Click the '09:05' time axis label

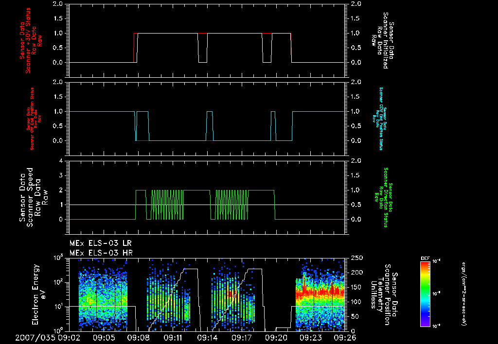point(104,338)
